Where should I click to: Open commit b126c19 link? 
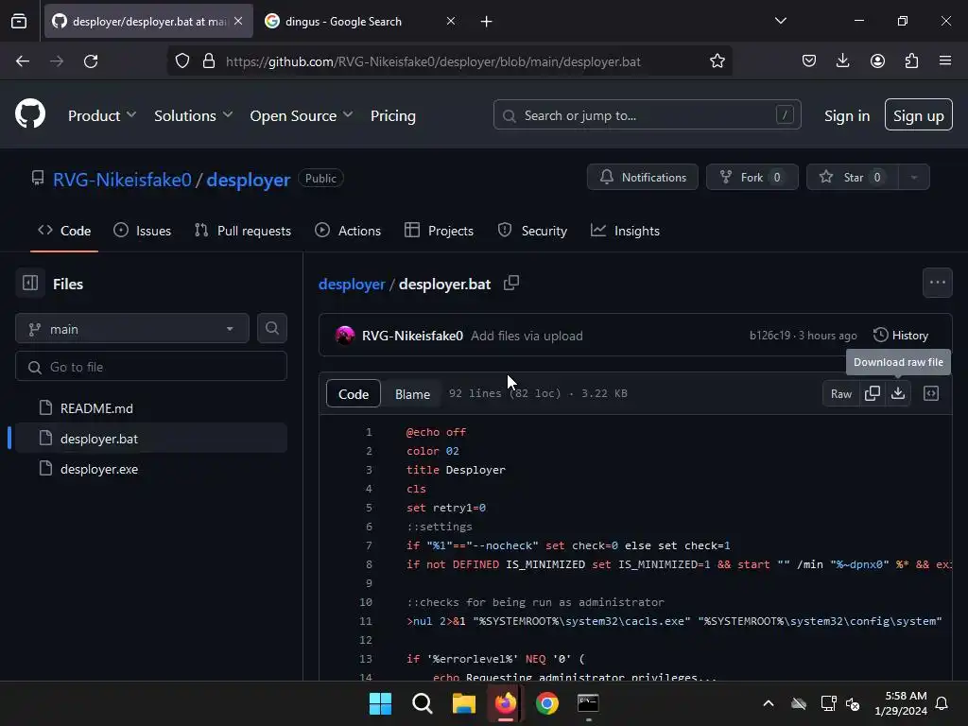(769, 336)
